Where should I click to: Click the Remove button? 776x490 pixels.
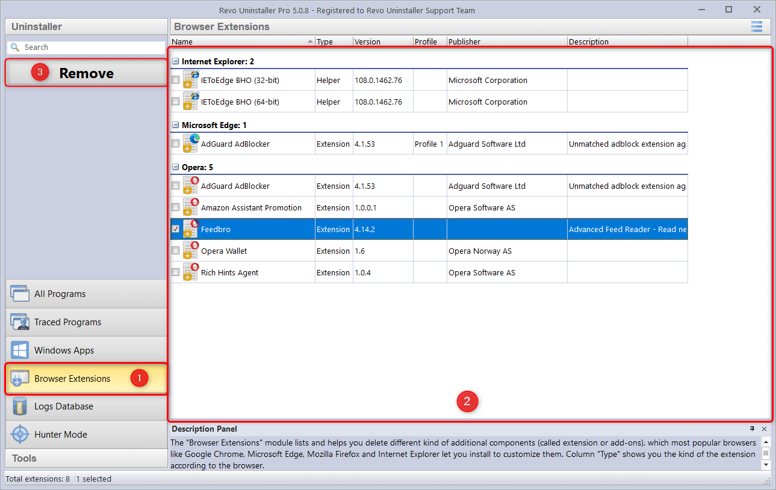coord(86,73)
